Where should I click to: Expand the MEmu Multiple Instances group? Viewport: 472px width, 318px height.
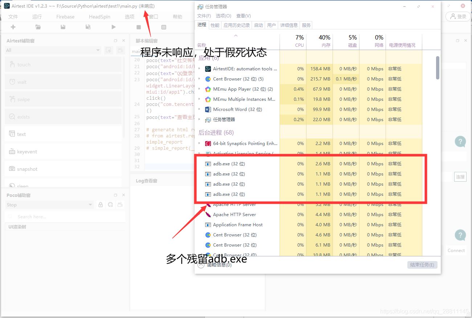pyautogui.click(x=199, y=99)
